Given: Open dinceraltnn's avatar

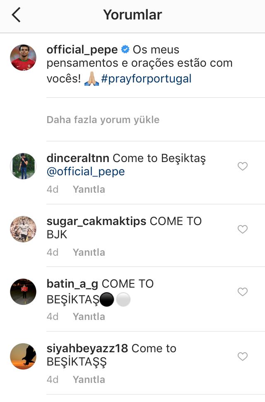Looking at the screenshot, I should pyautogui.click(x=23, y=166).
